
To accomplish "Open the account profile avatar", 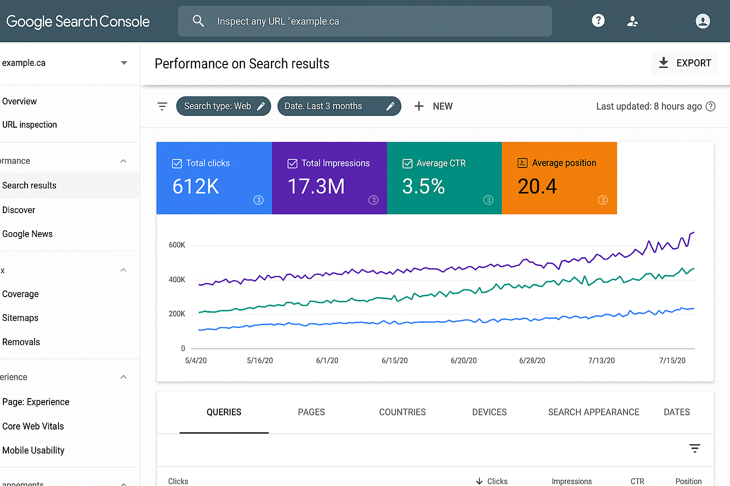I will pyautogui.click(x=702, y=21).
